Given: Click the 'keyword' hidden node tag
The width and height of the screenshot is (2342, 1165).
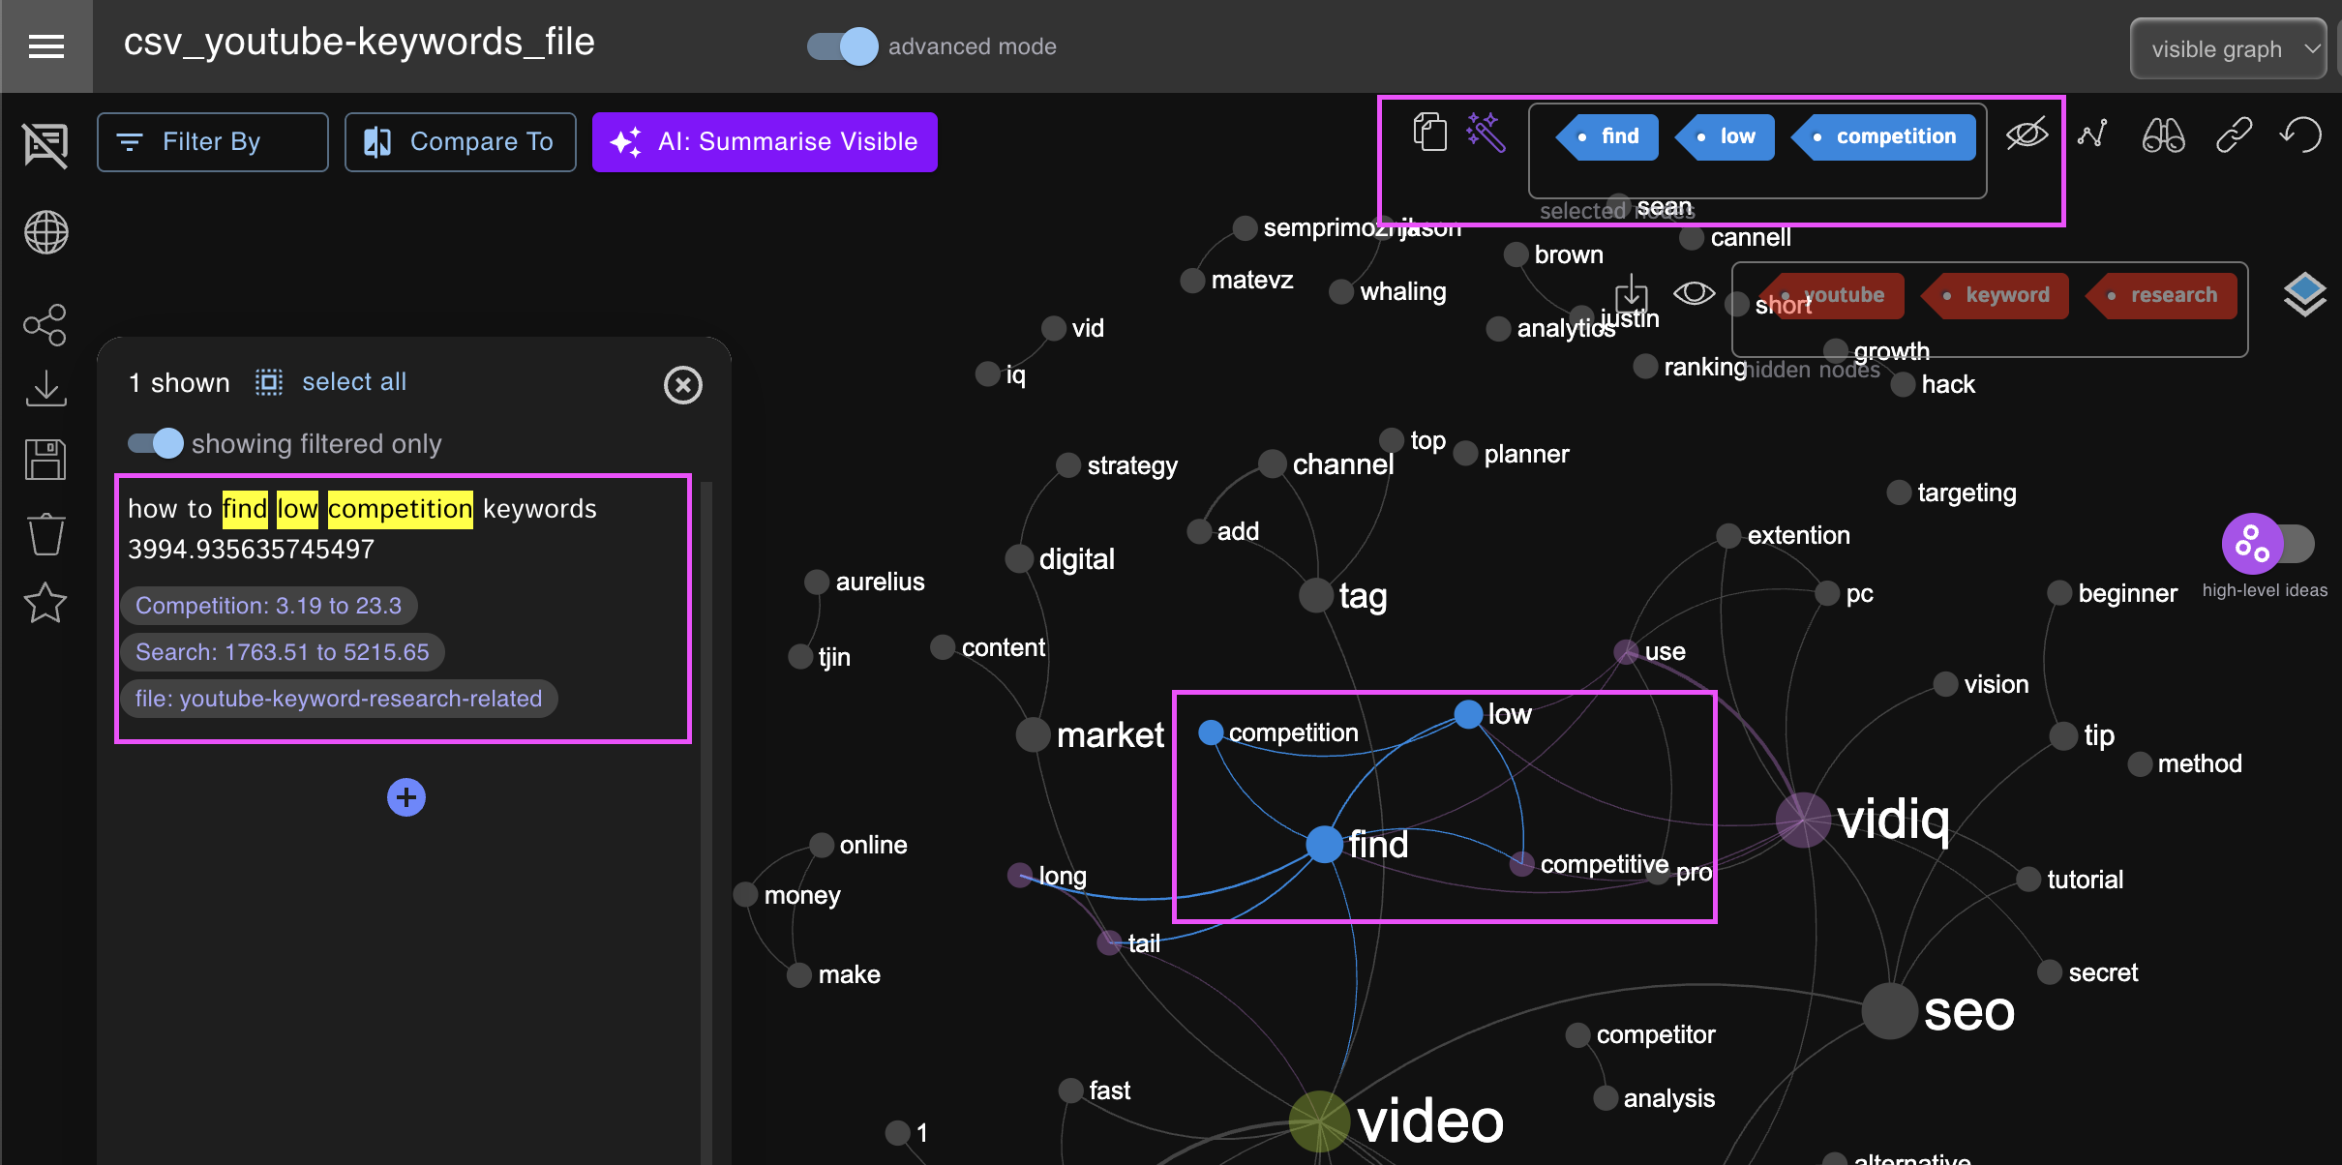Looking at the screenshot, I should [1996, 295].
